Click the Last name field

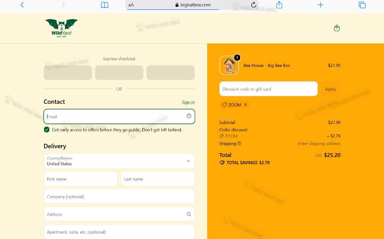[158, 179]
